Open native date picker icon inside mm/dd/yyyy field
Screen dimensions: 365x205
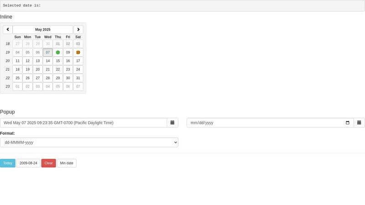pos(348,123)
